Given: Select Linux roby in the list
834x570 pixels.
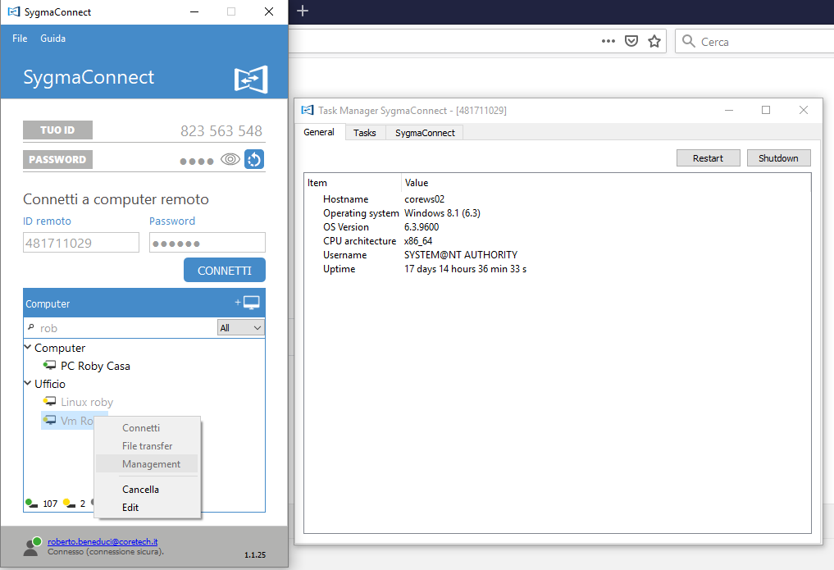Looking at the screenshot, I should coord(87,402).
